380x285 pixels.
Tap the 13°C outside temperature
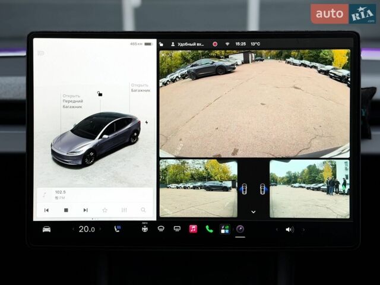coord(255,44)
